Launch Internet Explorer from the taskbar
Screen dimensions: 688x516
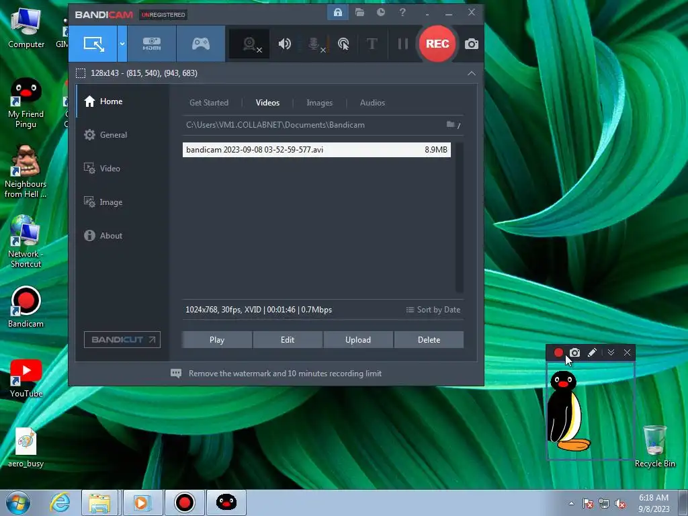[60, 503]
